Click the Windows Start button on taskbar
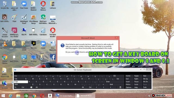 pos(3,96)
